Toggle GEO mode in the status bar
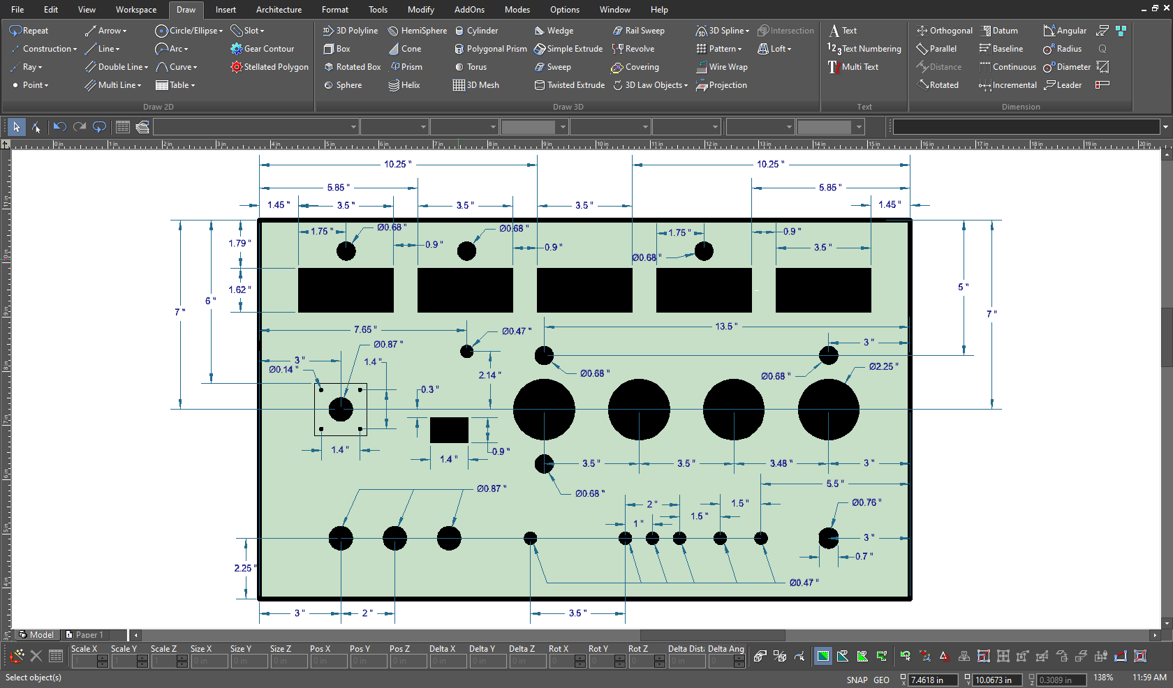The height and width of the screenshot is (688, 1173). click(x=882, y=679)
